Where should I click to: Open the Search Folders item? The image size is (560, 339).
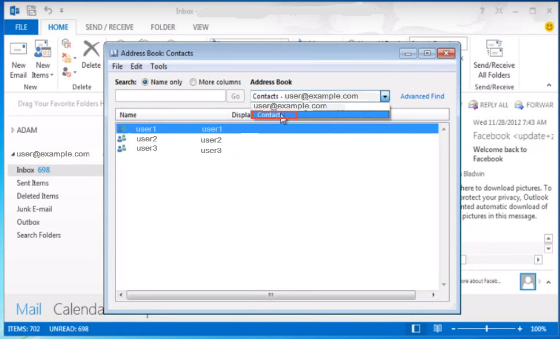pyautogui.click(x=39, y=235)
